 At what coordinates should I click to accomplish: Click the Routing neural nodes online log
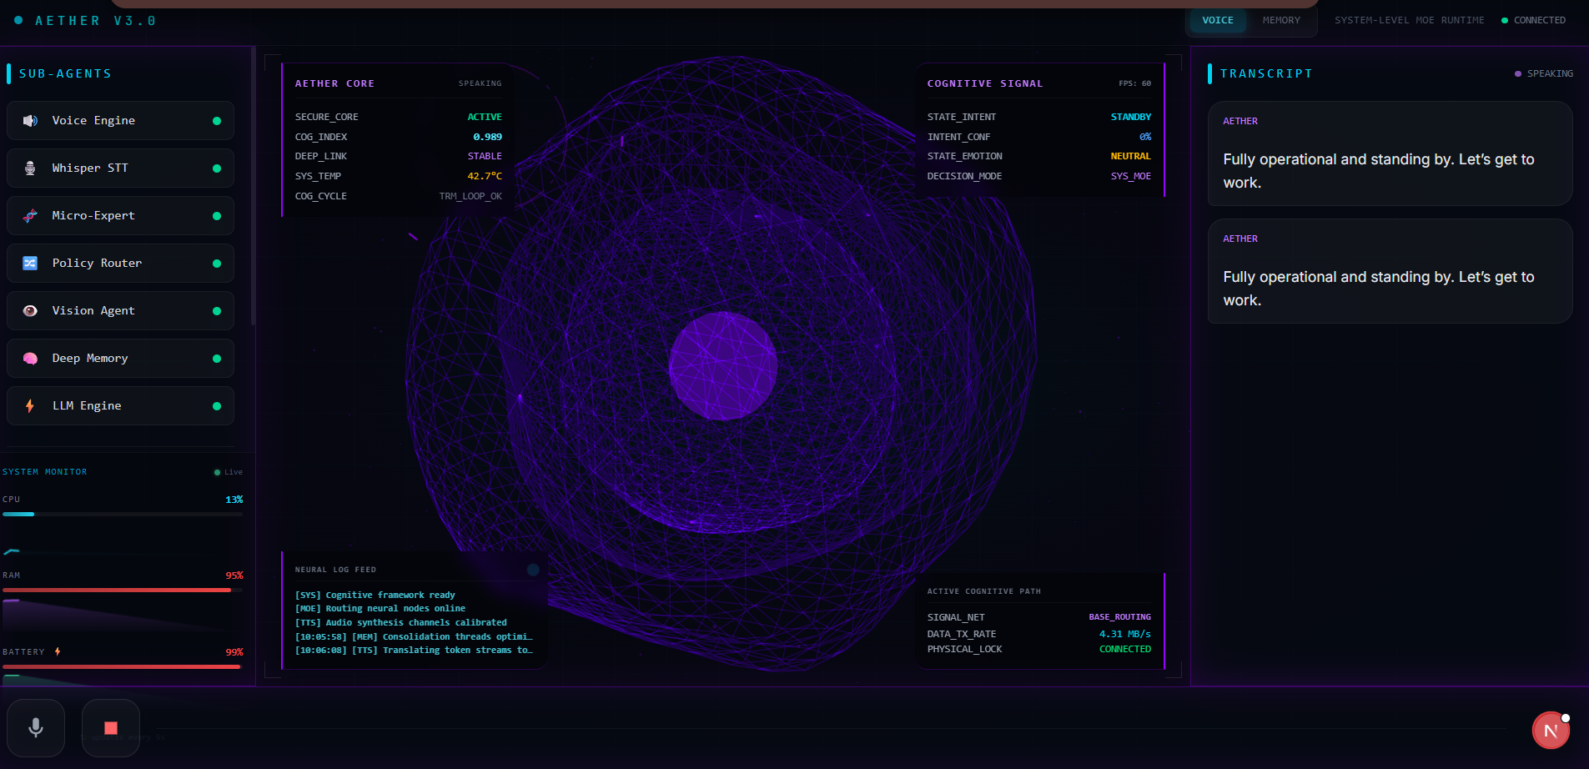[x=380, y=609]
